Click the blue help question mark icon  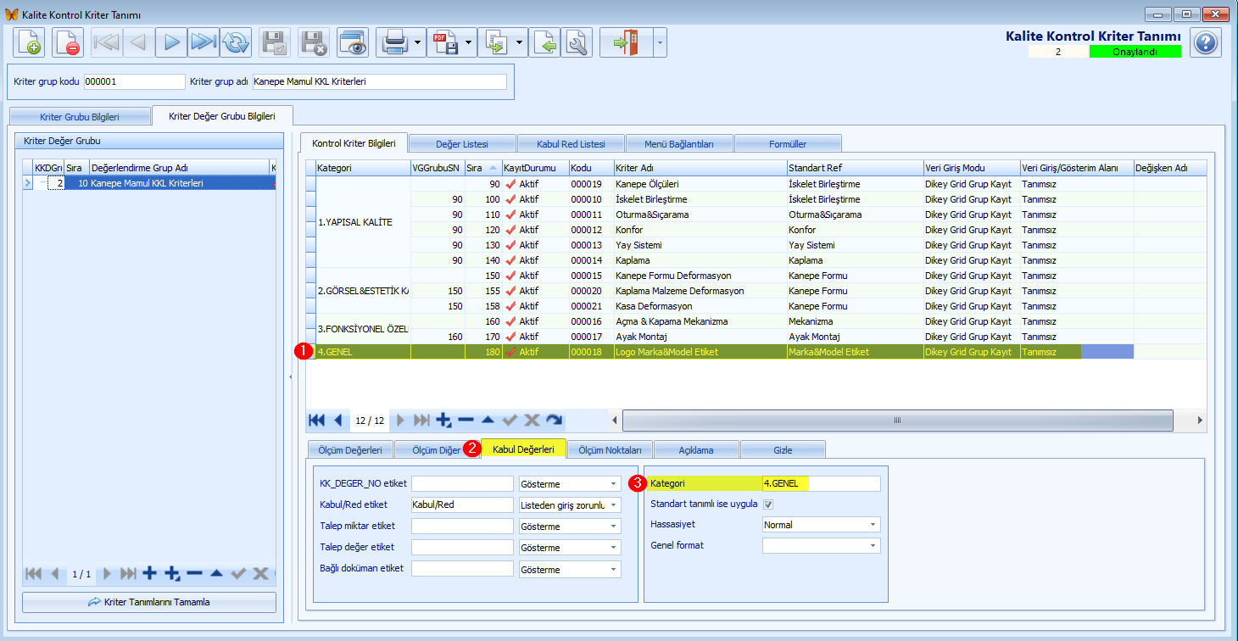click(1206, 42)
